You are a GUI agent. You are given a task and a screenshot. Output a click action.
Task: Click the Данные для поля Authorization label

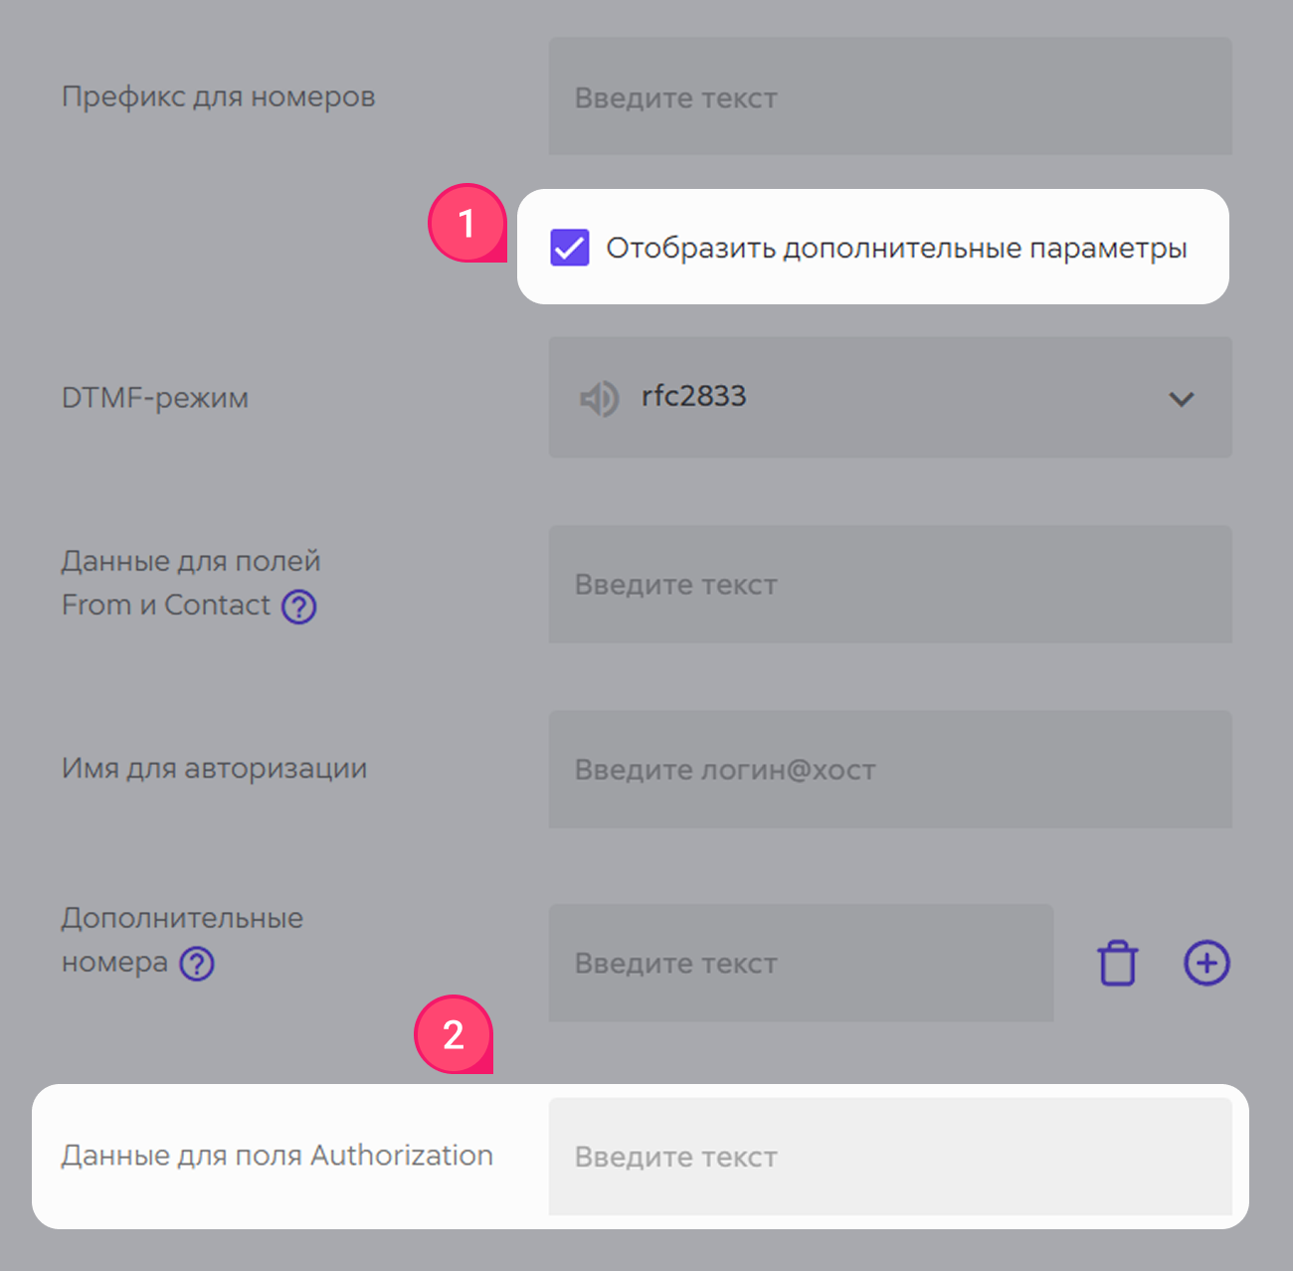pyautogui.click(x=277, y=1156)
